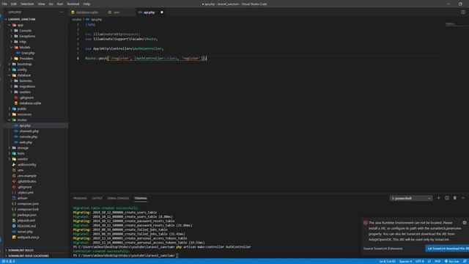
Task: Open the Edit menu
Action: point(14,4)
